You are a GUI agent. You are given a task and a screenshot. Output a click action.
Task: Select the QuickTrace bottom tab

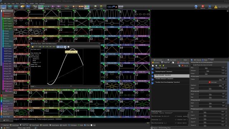coord(25,125)
